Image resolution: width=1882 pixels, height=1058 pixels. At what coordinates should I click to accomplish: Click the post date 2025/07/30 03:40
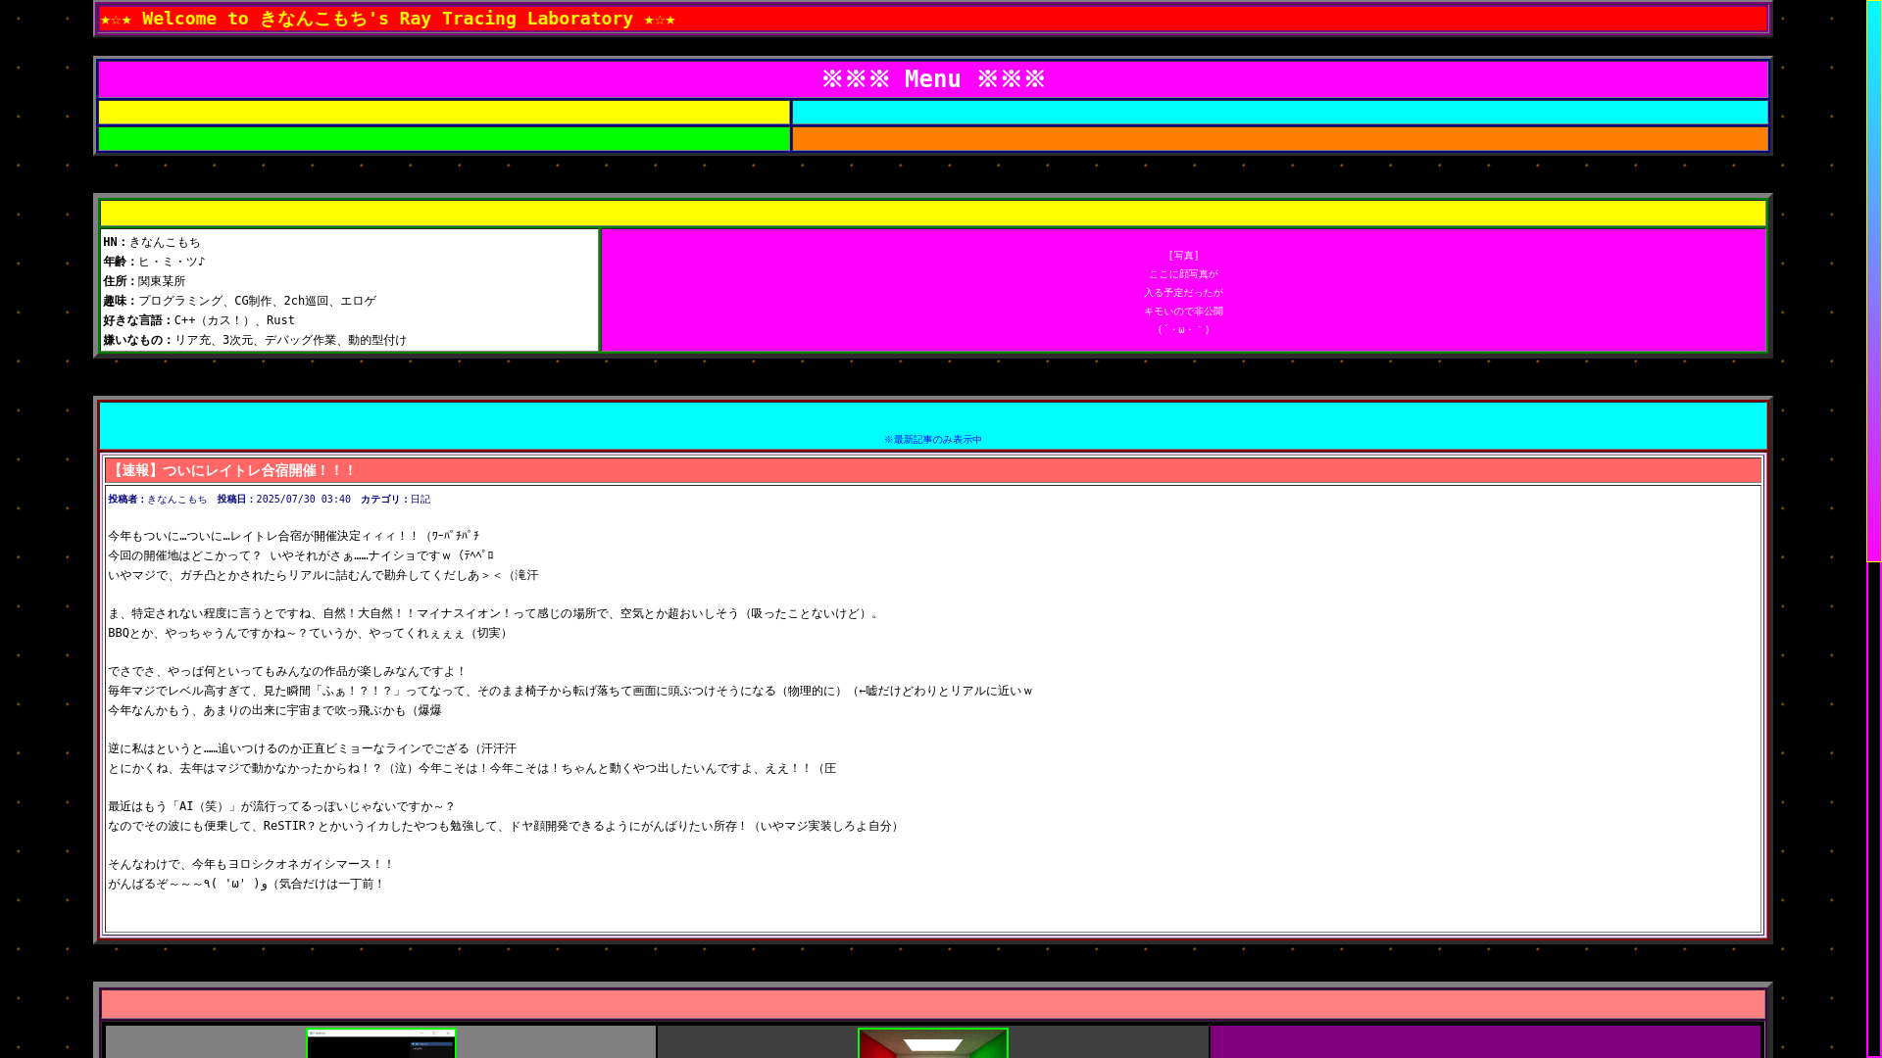304,500
